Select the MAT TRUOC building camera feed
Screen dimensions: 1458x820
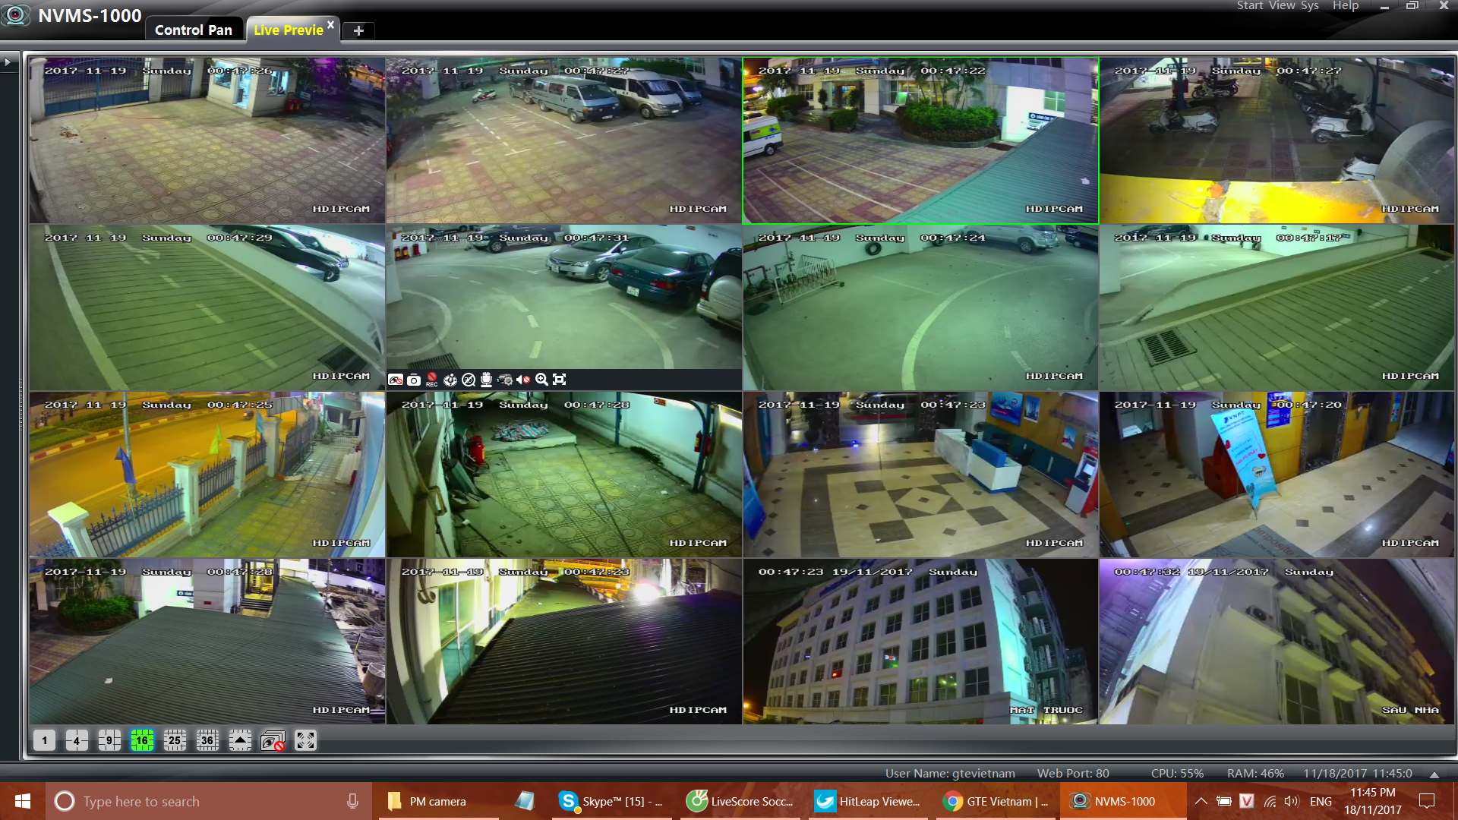pyautogui.click(x=920, y=642)
